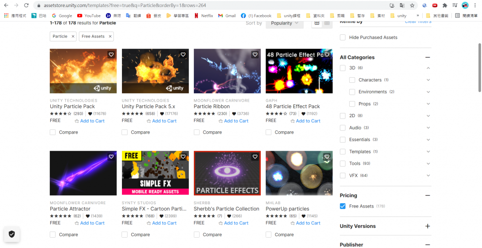Add Unity Particle Pack to cart

tap(89, 121)
